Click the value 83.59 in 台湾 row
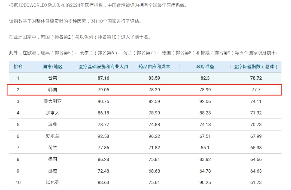Image resolution: width=291 pixels, height=190 pixels. click(154, 78)
